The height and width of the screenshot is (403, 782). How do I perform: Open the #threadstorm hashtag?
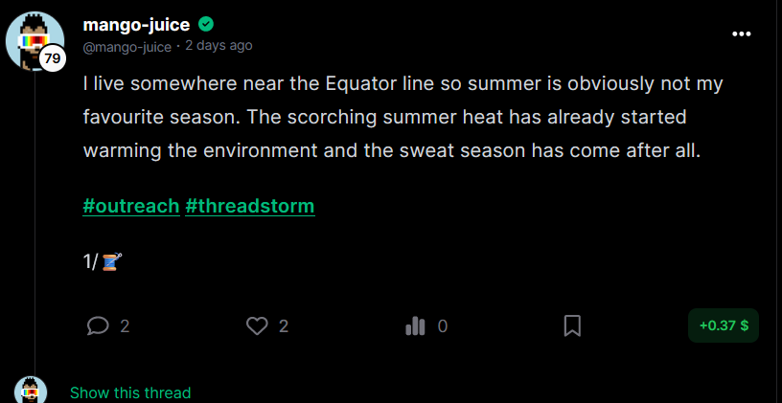pos(250,206)
